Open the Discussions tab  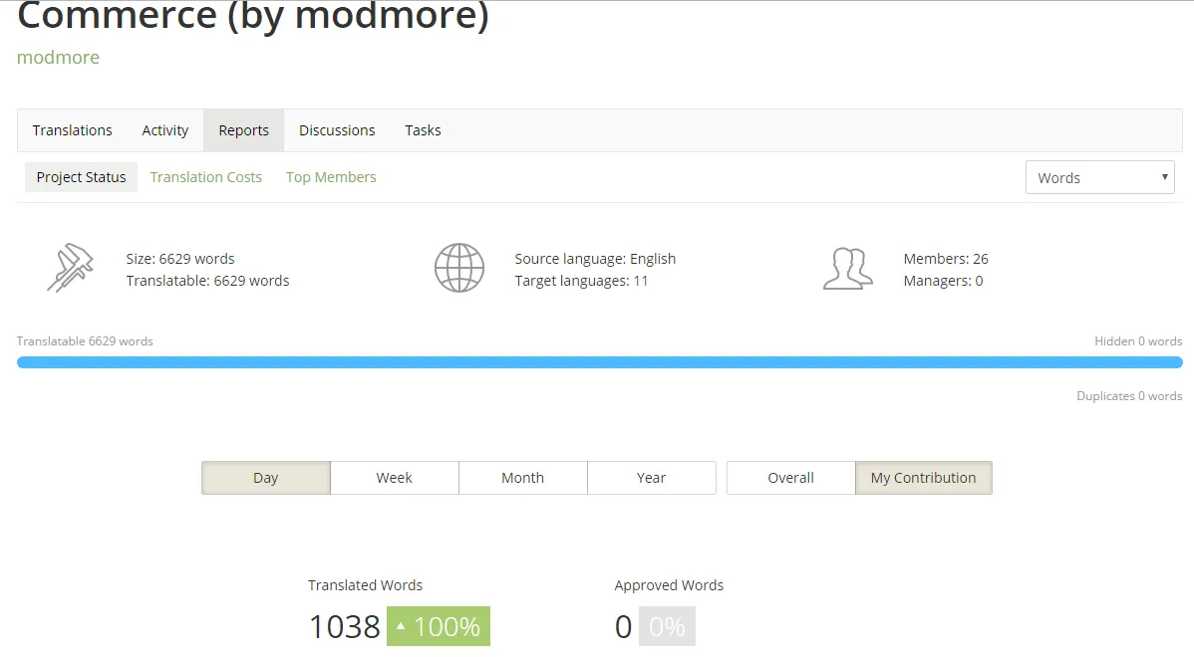click(x=337, y=130)
